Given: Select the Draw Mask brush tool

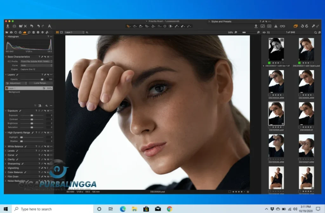Looking at the screenshot, I should pos(176,26).
